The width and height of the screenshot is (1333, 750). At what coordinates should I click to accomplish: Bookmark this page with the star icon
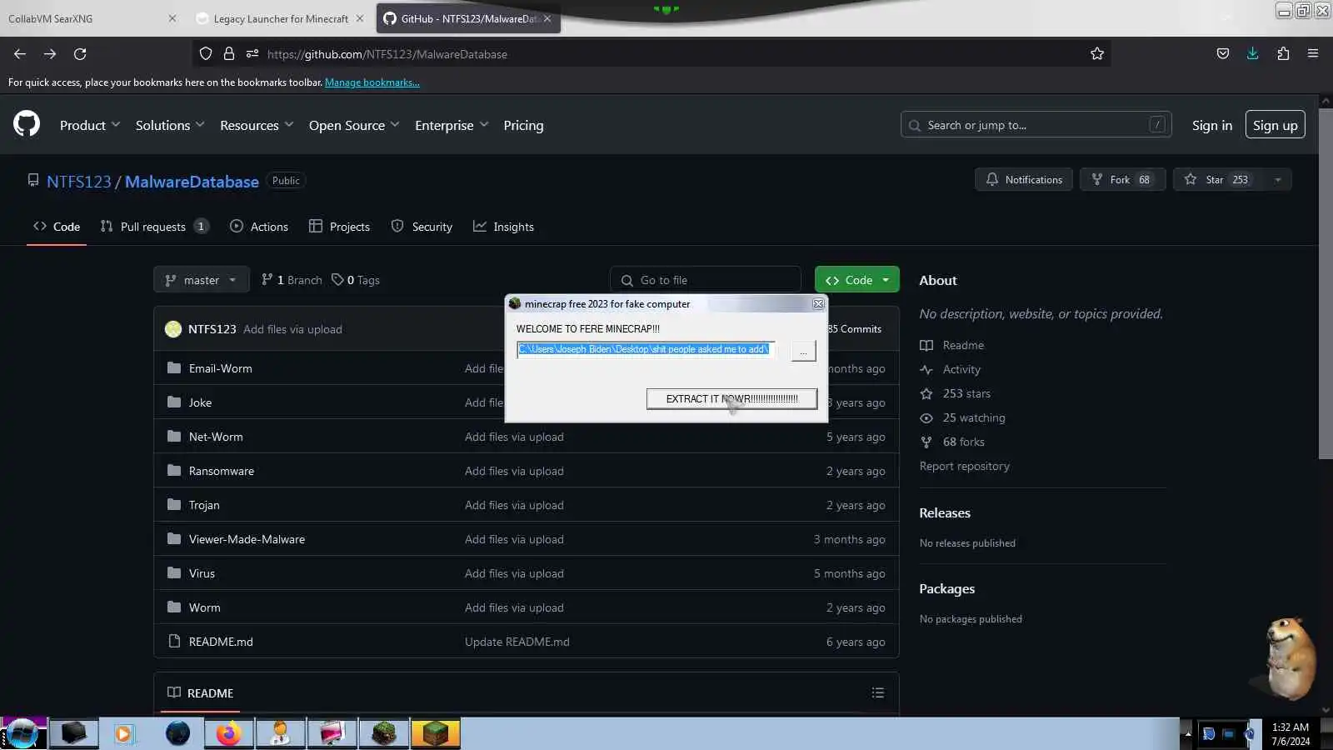(1097, 54)
